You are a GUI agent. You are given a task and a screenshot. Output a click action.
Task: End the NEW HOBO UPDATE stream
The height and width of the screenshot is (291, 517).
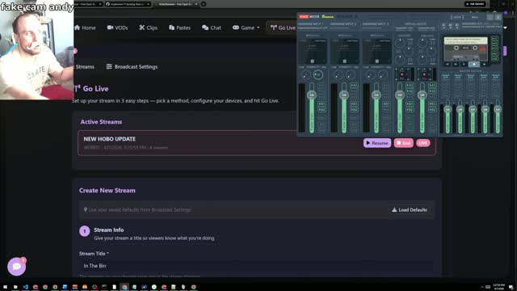(x=404, y=143)
